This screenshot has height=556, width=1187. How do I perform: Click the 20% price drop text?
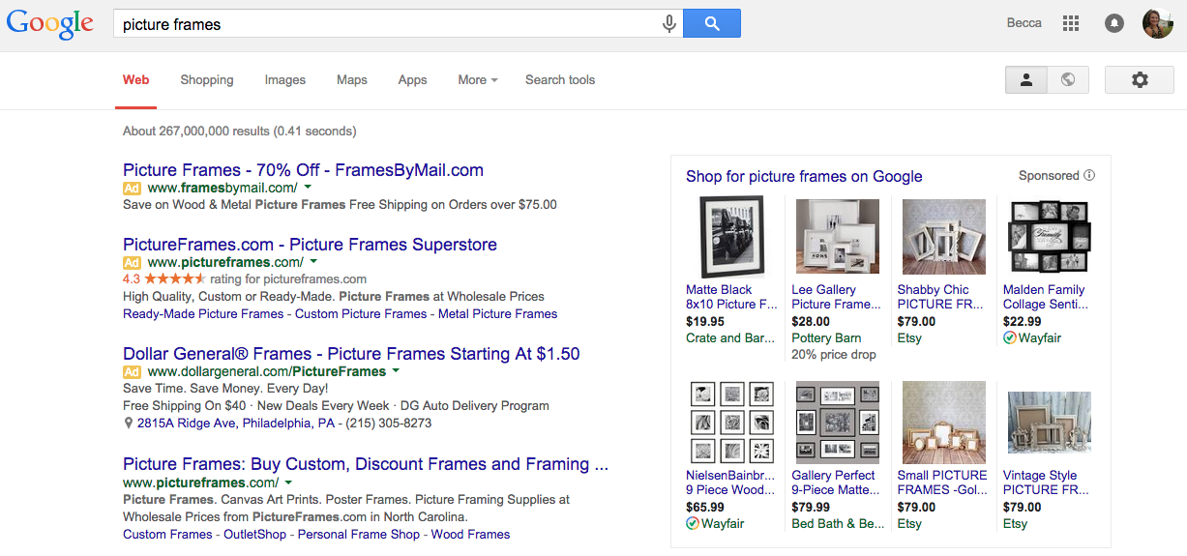pos(834,355)
